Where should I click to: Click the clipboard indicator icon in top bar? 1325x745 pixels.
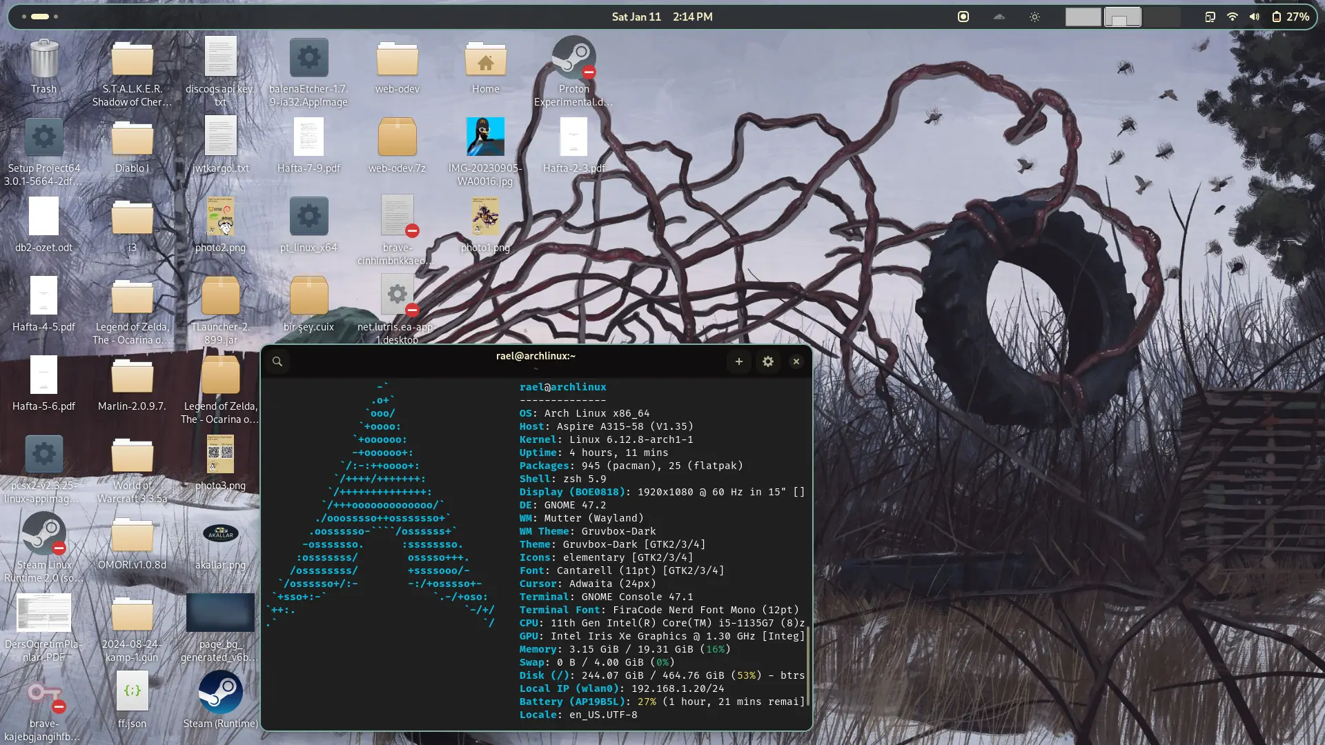(1210, 17)
